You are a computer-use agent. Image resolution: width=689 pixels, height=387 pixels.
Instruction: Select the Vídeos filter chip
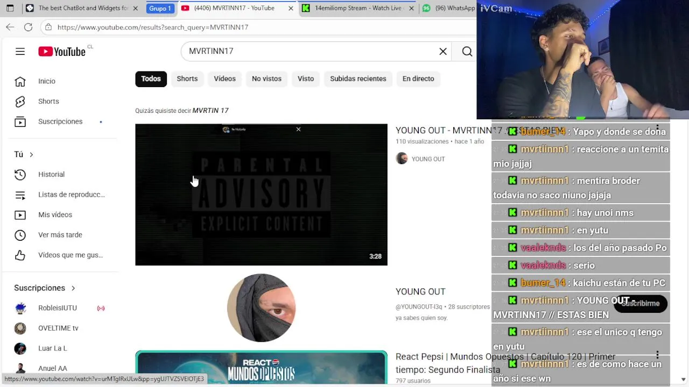(224, 78)
